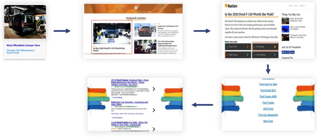Image resolution: width=317 pixels, height=137 pixels.
Task: Open the 'Is the 2020 Ford F-150' featured headline
Action: pos(109,49)
